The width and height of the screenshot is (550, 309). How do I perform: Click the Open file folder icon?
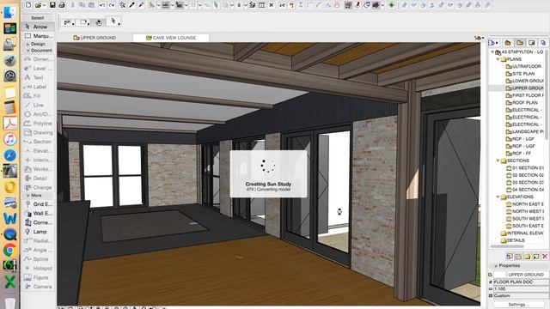tap(38, 5)
